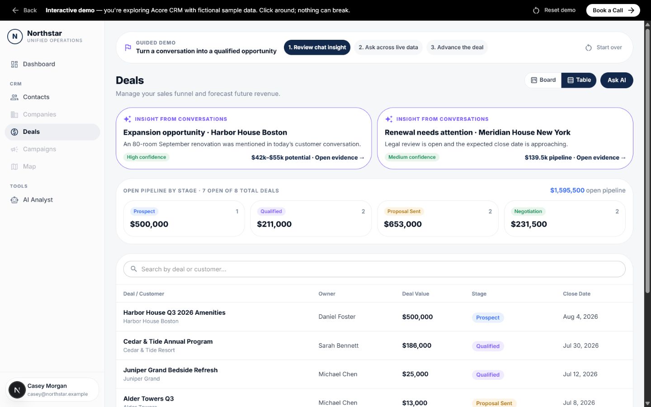Open Cedar & Tide Annual Program deal
Viewport: 651px width, 407px height.
pos(168,341)
